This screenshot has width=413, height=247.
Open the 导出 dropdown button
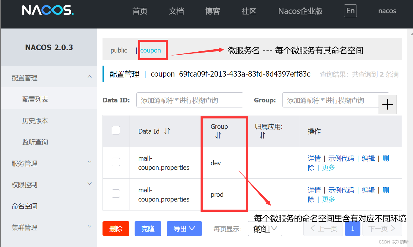[x=184, y=229]
